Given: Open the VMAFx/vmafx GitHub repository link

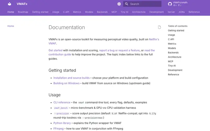Looking at the screenshot, I should click(178, 4).
